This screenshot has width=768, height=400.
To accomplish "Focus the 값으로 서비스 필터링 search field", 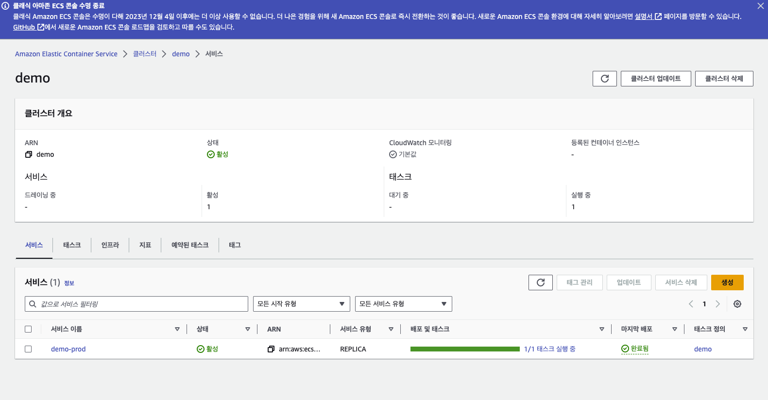I will (x=137, y=304).
